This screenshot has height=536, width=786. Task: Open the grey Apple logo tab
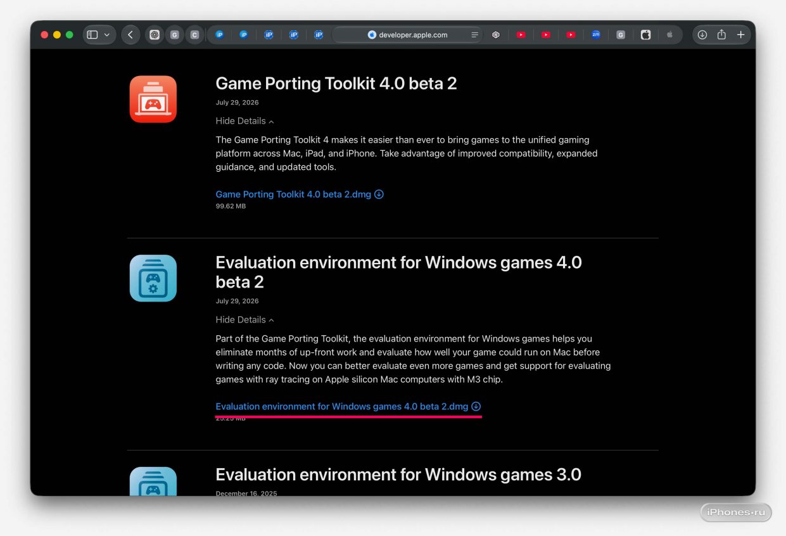pyautogui.click(x=670, y=35)
